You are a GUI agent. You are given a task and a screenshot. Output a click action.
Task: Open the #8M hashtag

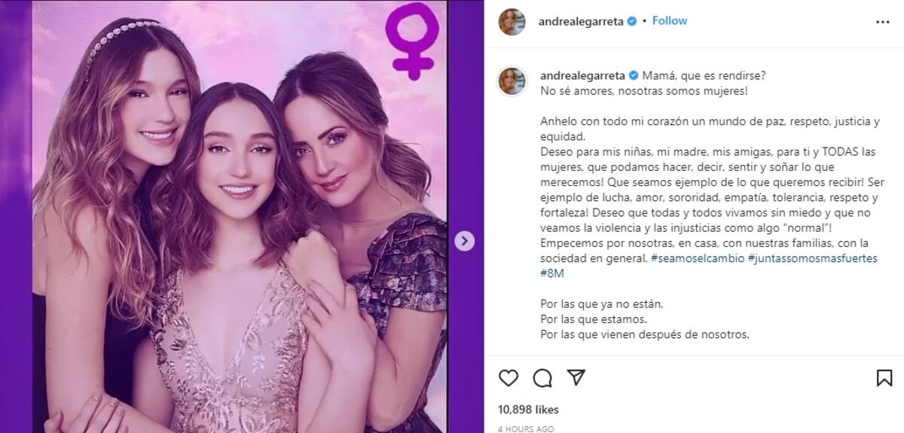point(552,273)
